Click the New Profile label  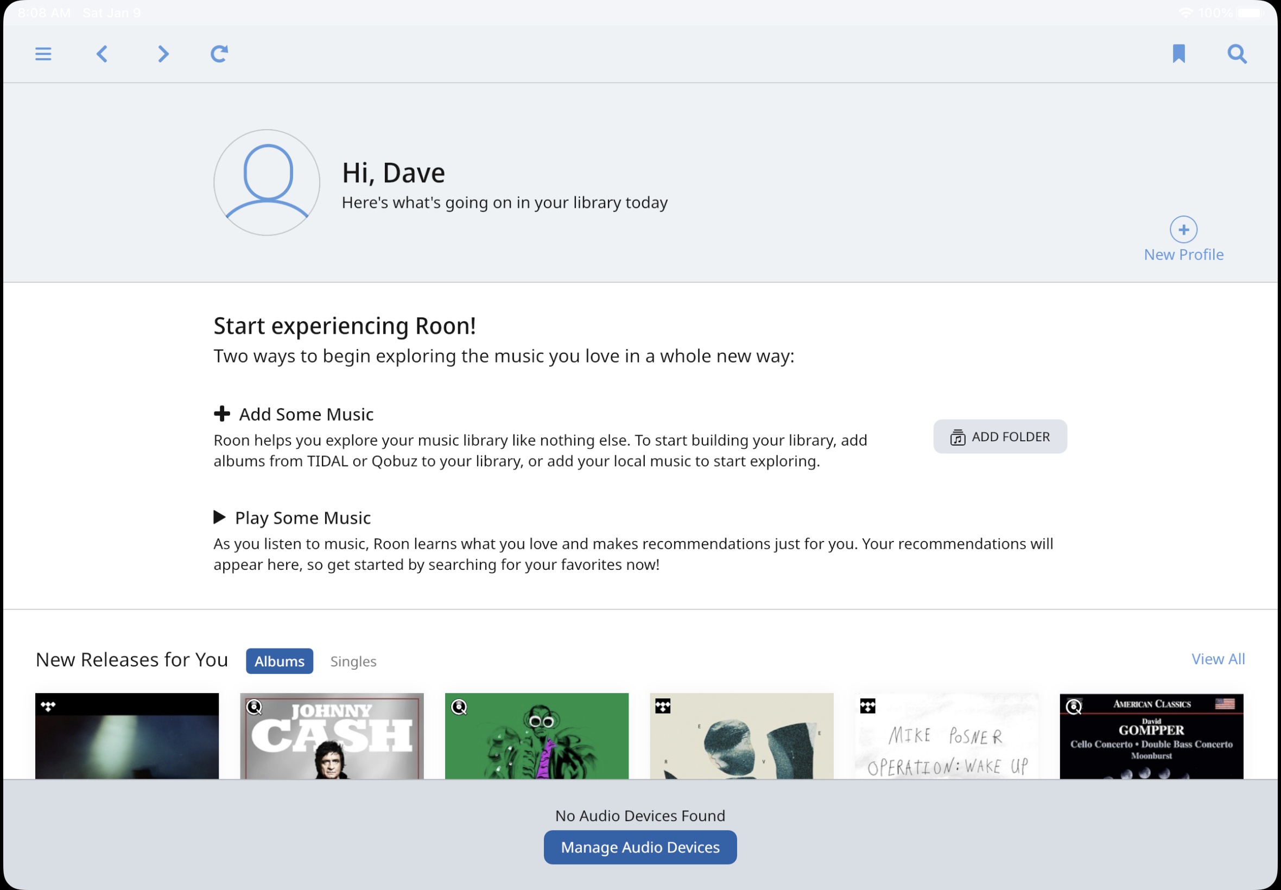pyautogui.click(x=1183, y=255)
